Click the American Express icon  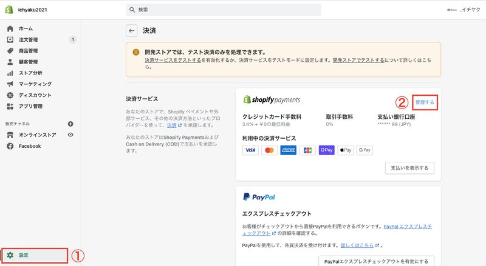[288, 150]
